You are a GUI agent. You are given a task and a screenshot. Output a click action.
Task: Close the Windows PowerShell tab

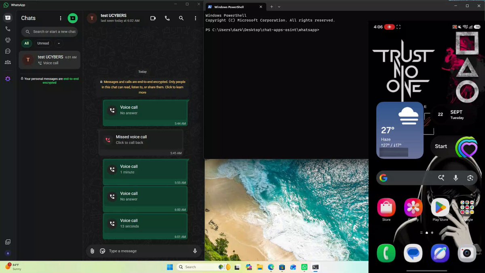pyautogui.click(x=260, y=7)
